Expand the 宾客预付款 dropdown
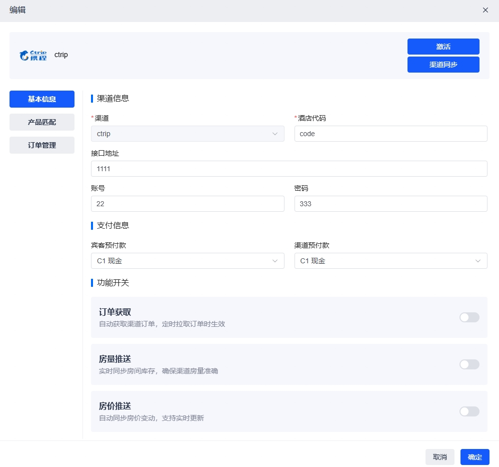The image size is (499, 467). pyautogui.click(x=187, y=261)
